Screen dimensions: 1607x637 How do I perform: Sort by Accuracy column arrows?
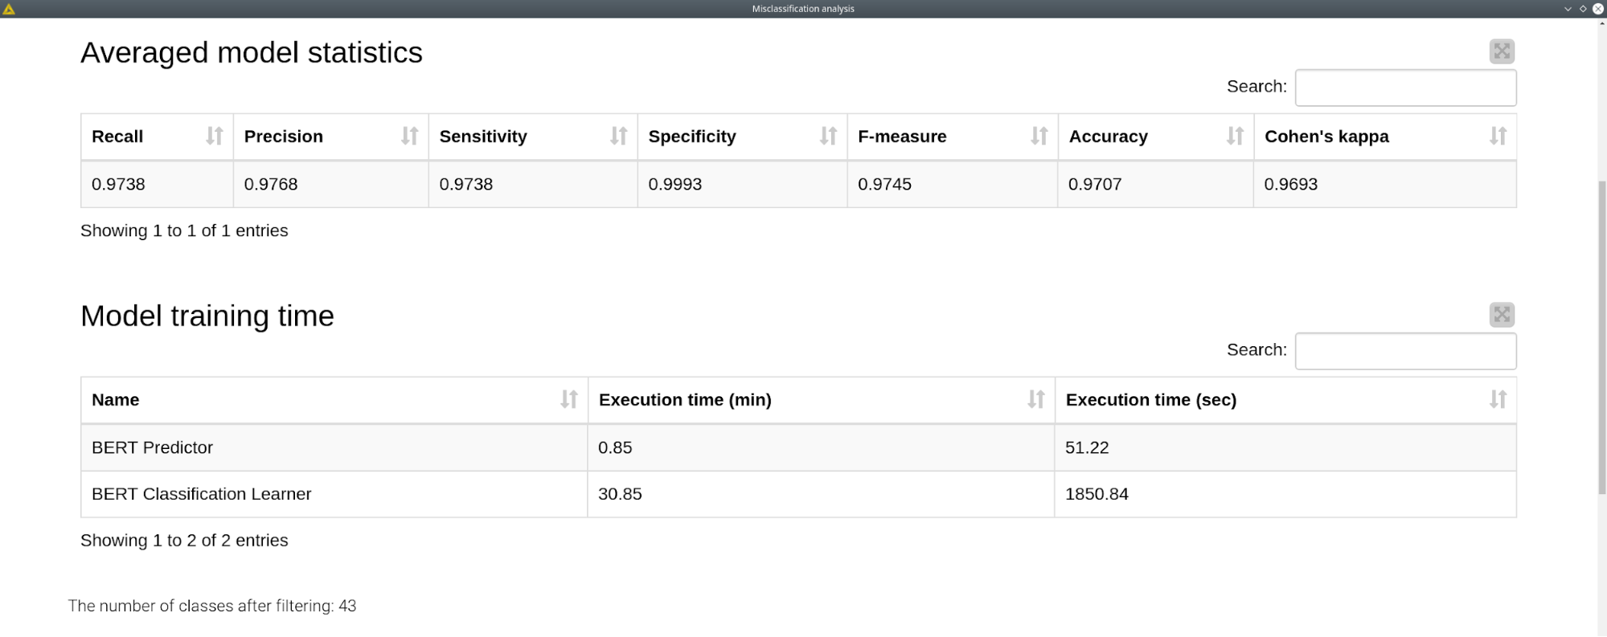(x=1235, y=136)
